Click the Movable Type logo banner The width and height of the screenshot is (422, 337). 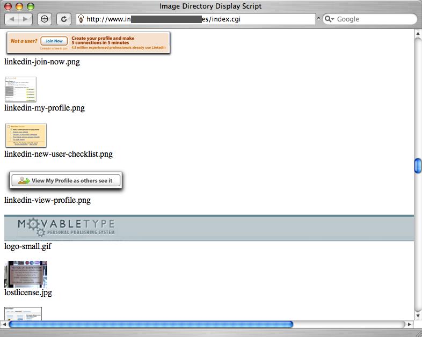209,228
